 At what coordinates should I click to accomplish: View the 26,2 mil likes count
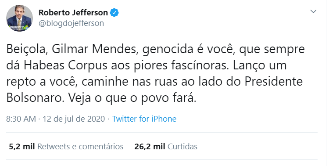point(150,147)
